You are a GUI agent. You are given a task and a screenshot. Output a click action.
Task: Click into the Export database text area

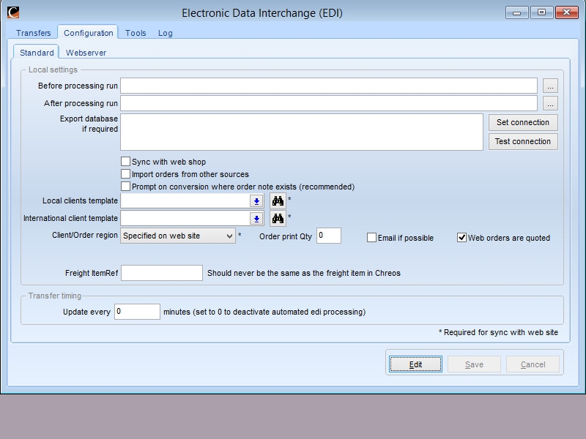click(x=302, y=132)
